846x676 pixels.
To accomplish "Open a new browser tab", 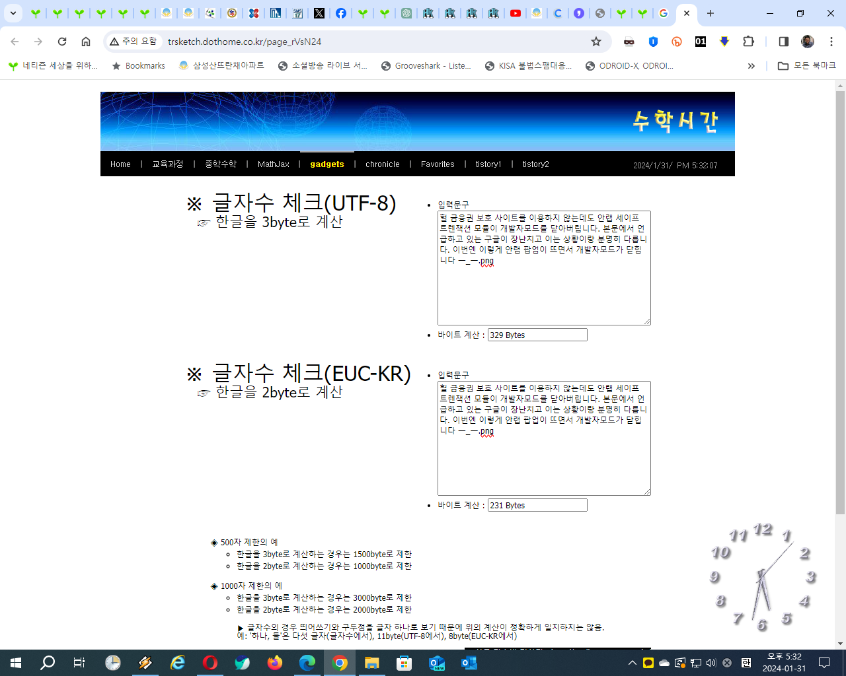I will click(x=711, y=13).
